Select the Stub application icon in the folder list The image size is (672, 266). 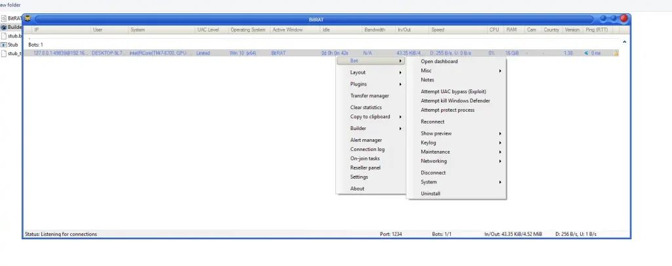pyautogui.click(x=3, y=45)
